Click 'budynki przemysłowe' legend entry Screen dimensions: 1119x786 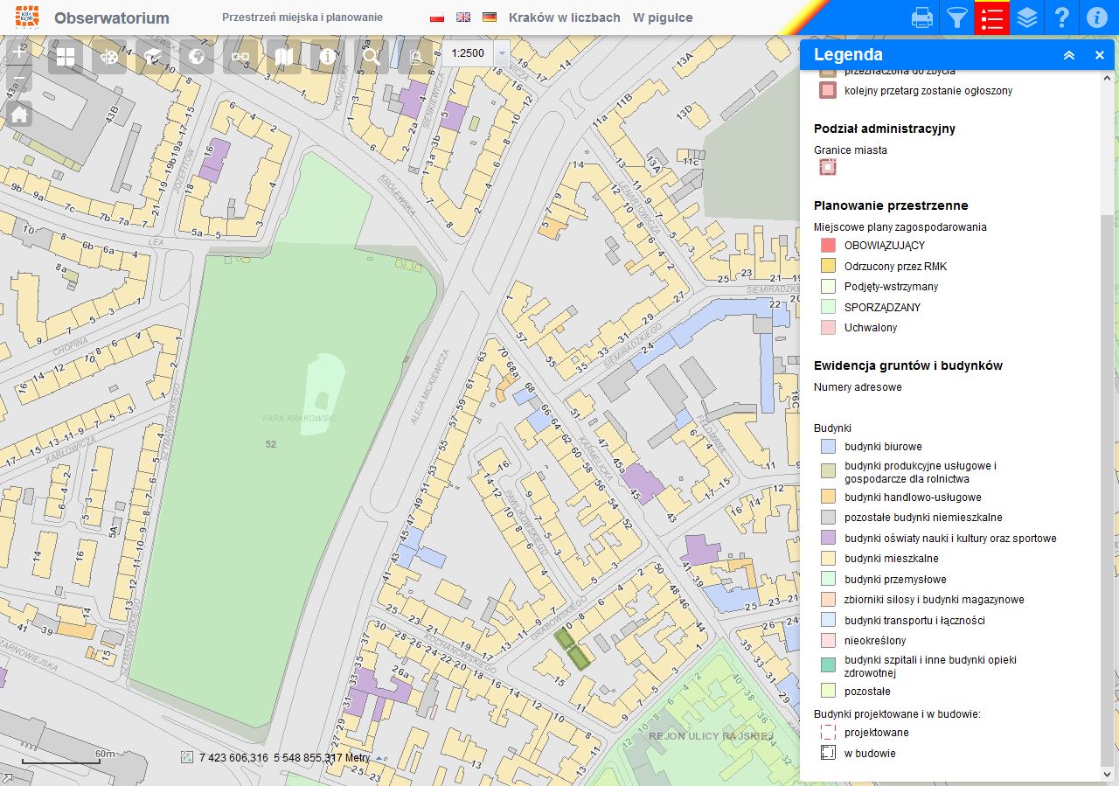(x=895, y=580)
